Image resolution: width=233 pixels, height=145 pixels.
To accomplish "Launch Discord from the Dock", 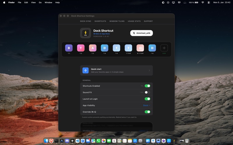I will tap(67, 141).
